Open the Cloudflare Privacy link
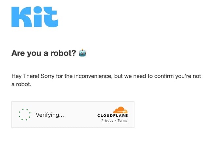The height and width of the screenshot is (142, 214). pyautogui.click(x=107, y=121)
